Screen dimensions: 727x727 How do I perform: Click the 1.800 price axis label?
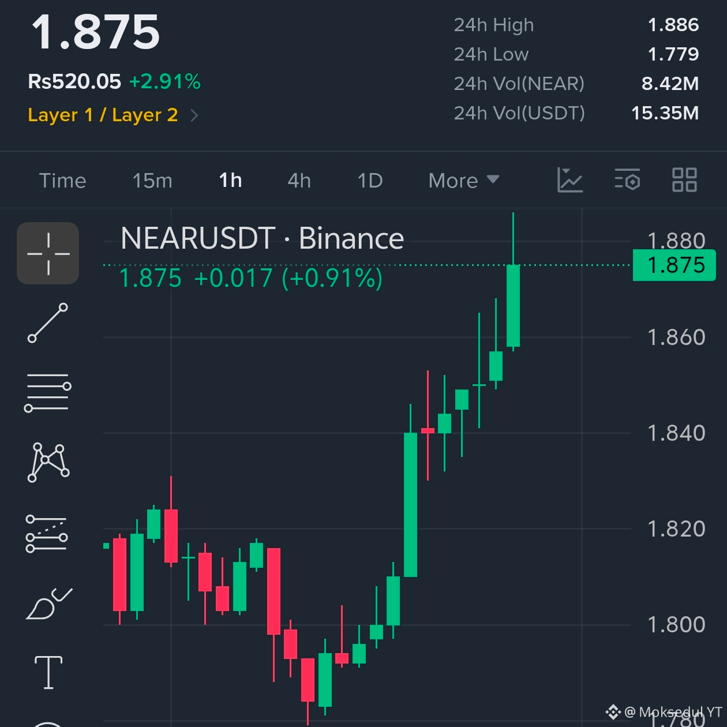click(676, 625)
